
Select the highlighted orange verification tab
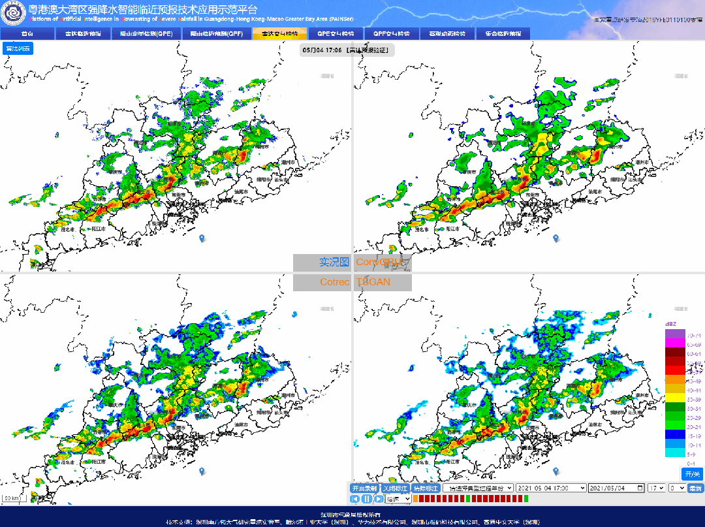coord(279,34)
